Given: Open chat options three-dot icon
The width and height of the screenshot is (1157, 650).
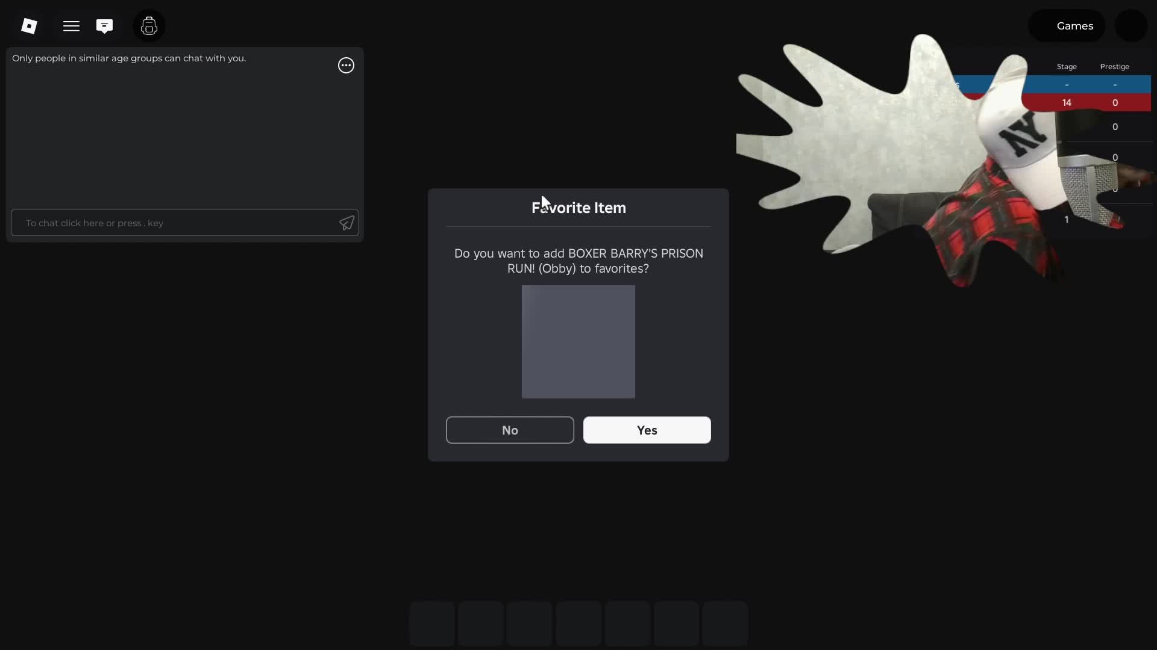Looking at the screenshot, I should click(346, 65).
